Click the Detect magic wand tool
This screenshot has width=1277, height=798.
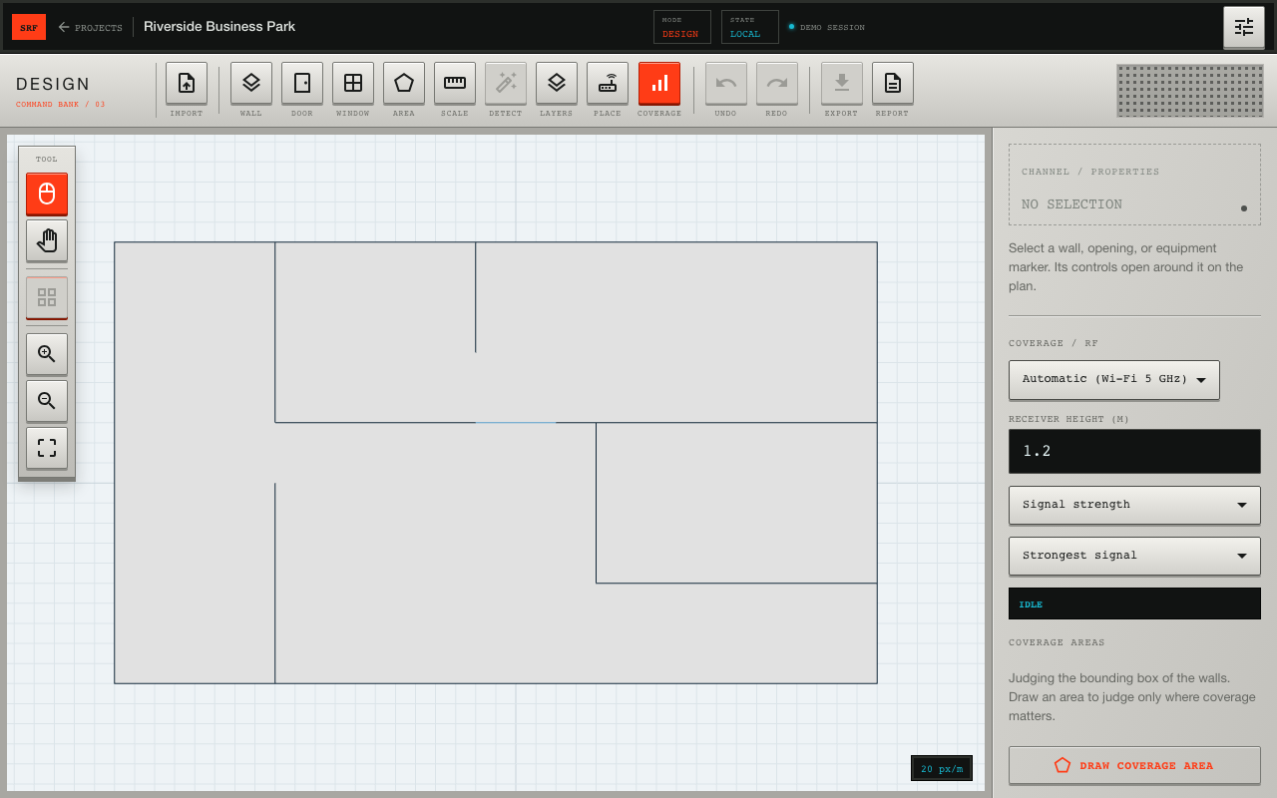(506, 84)
